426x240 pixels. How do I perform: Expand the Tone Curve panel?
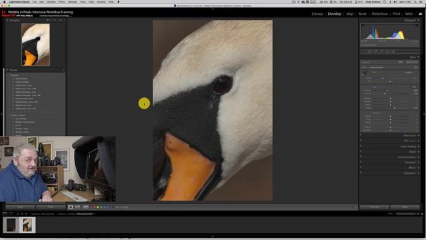419,135
